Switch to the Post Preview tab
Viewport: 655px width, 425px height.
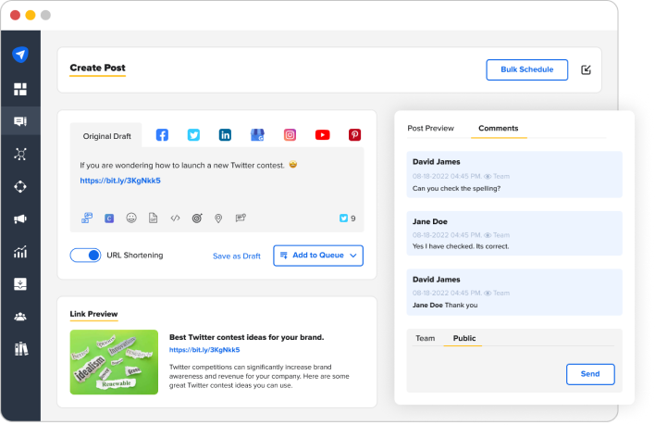pyautogui.click(x=431, y=129)
